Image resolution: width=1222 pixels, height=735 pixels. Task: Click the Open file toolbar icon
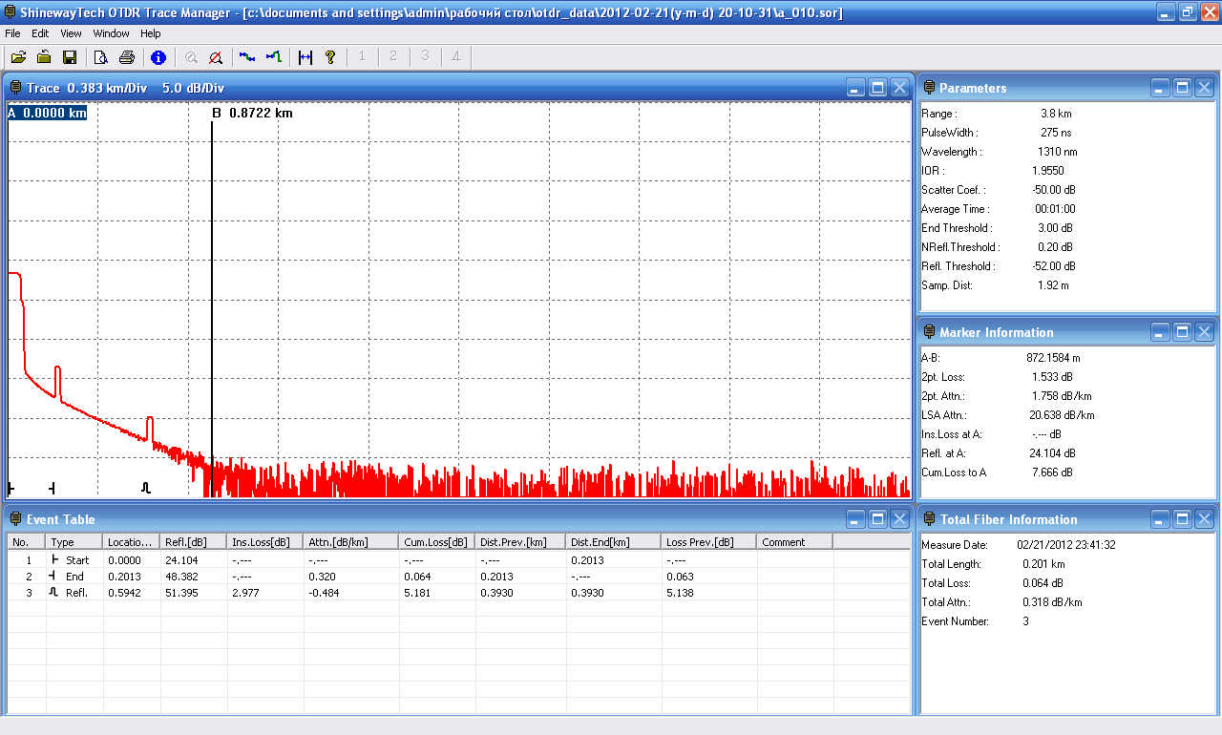18,57
